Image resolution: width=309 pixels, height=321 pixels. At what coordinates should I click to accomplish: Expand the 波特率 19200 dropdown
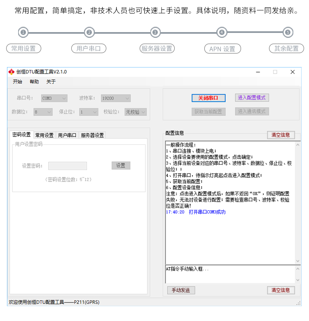[116, 98]
